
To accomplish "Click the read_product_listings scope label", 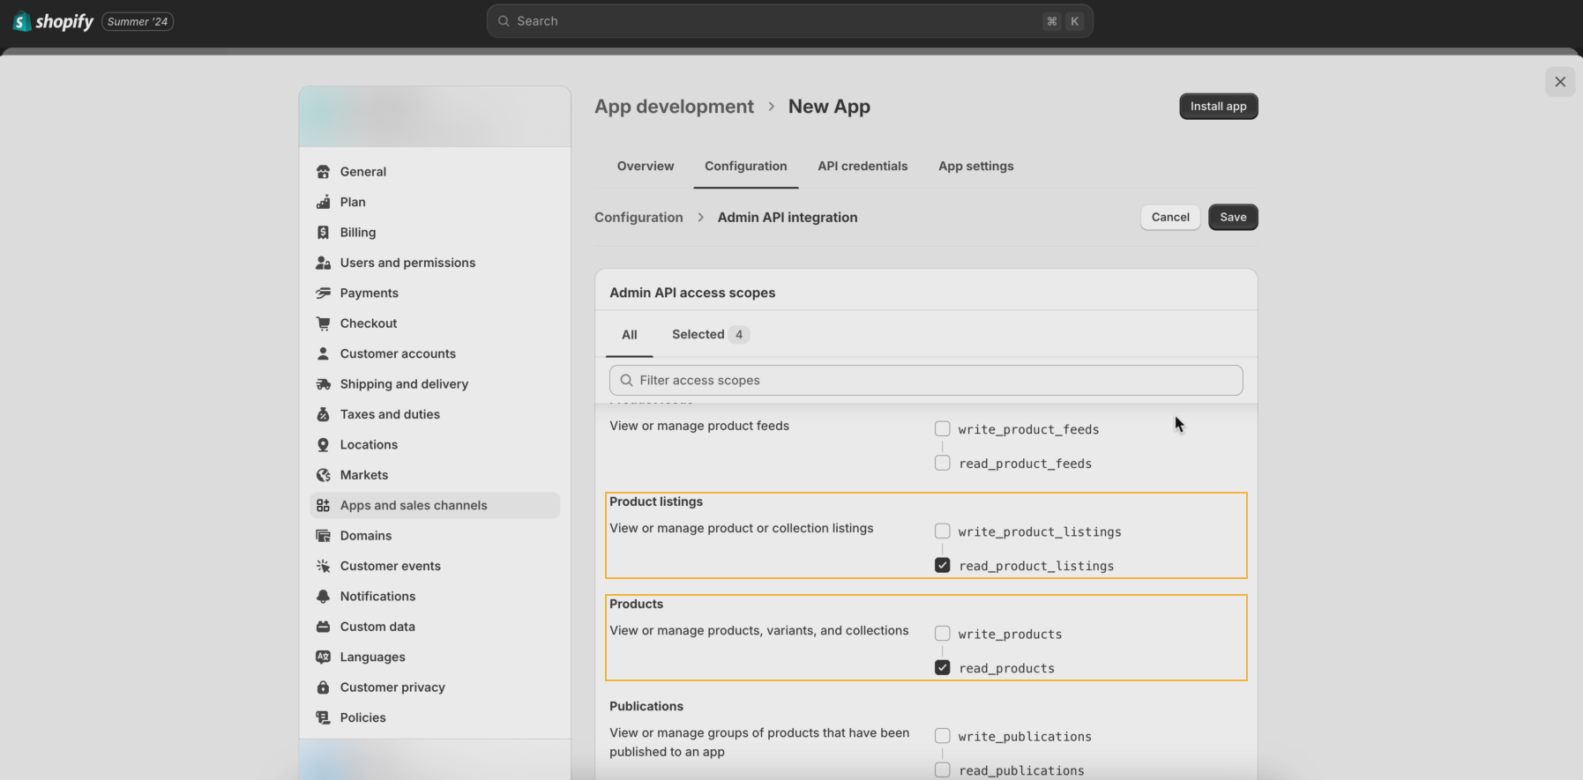I will pyautogui.click(x=1036, y=566).
